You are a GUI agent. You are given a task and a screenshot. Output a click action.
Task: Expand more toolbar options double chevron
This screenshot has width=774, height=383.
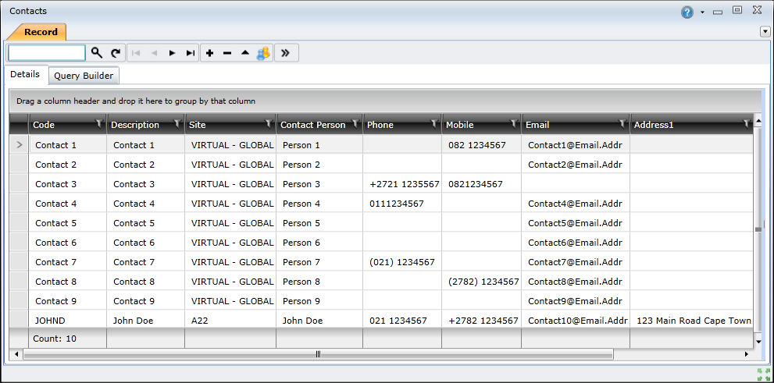coord(285,53)
